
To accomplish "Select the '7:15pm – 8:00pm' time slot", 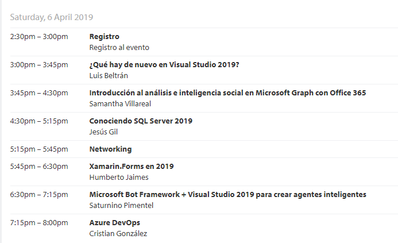I will pyautogui.click(x=39, y=223).
